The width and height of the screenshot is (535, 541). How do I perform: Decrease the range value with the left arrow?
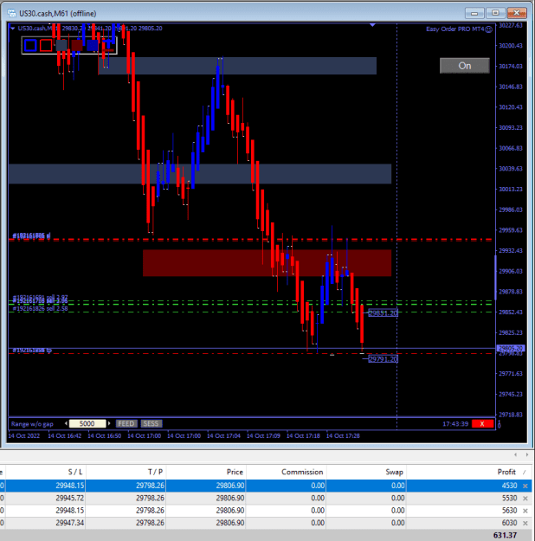click(67, 423)
